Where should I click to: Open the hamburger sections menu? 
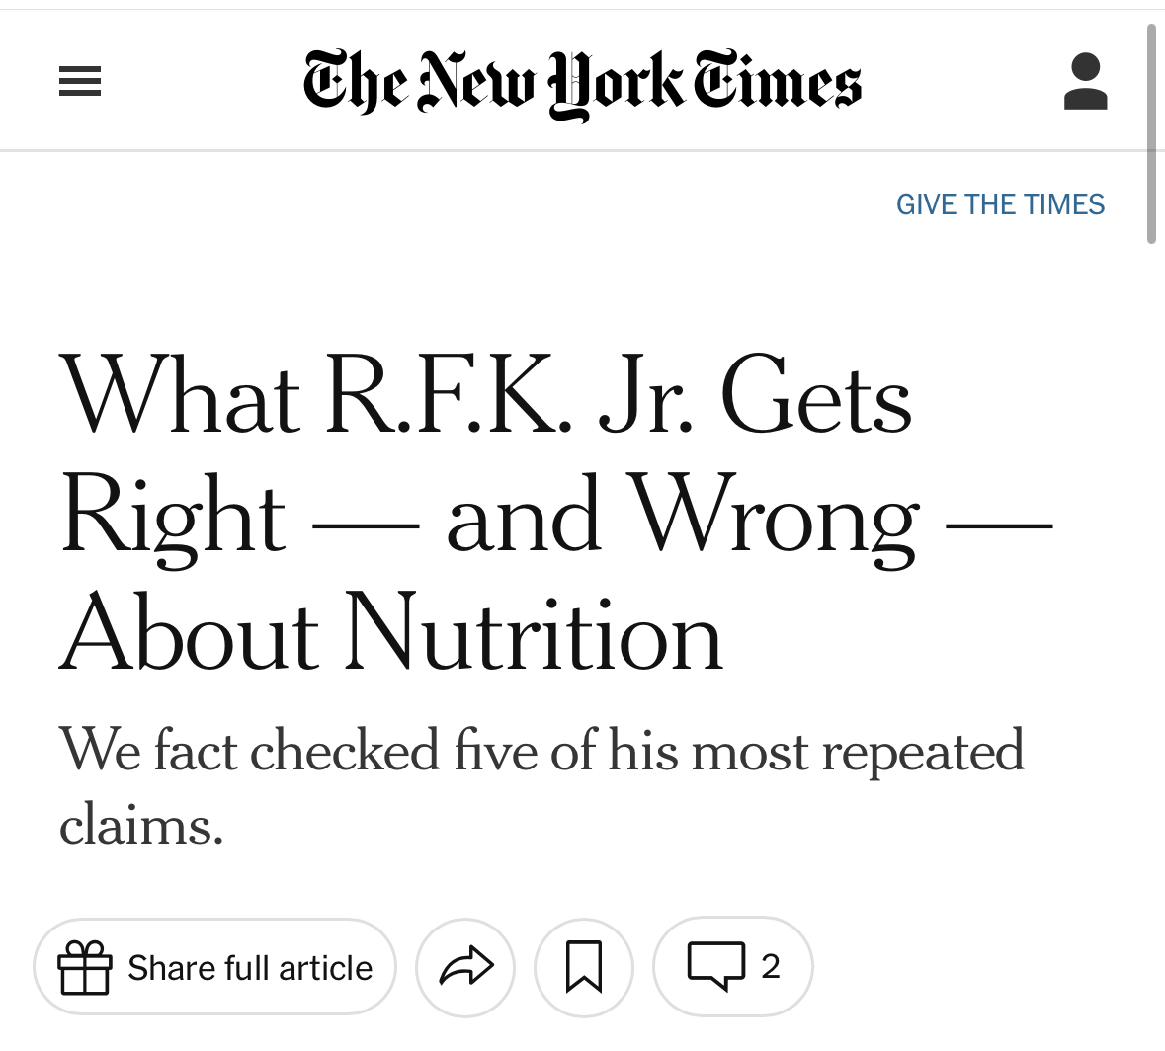point(80,81)
